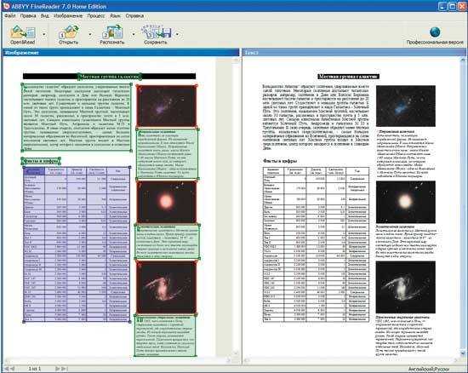This screenshot has width=468, height=373.
Task: Open the Файл menu
Action: click(10, 16)
